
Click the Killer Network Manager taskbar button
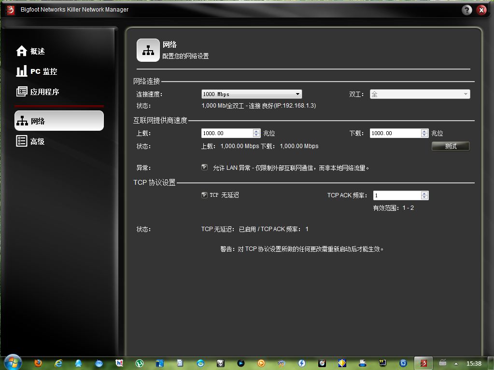(x=423, y=363)
